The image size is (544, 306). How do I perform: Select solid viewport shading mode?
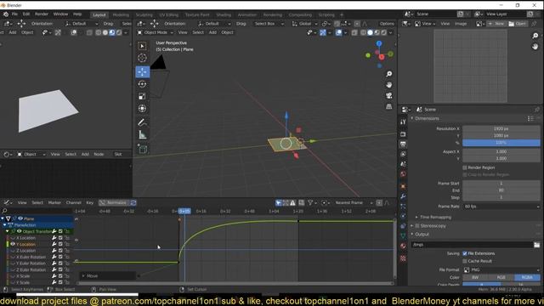point(370,32)
